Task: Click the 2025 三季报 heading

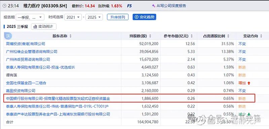Action: coord(17,27)
